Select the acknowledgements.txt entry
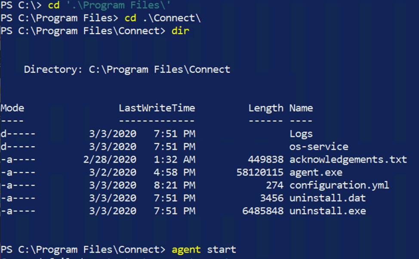The height and width of the screenshot is (259, 419). (x=348, y=160)
